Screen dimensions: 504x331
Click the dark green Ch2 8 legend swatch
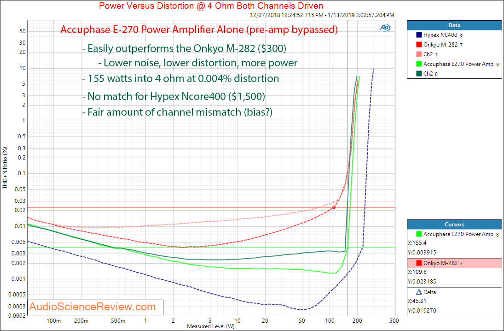(x=419, y=74)
